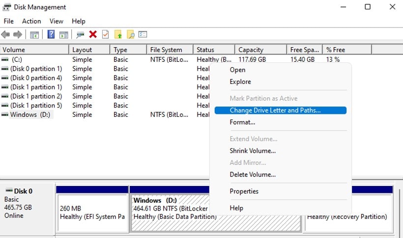Click drive icon for Disk 1 partition 2
Viewport: 403px width, 238px height.
(x=5, y=96)
